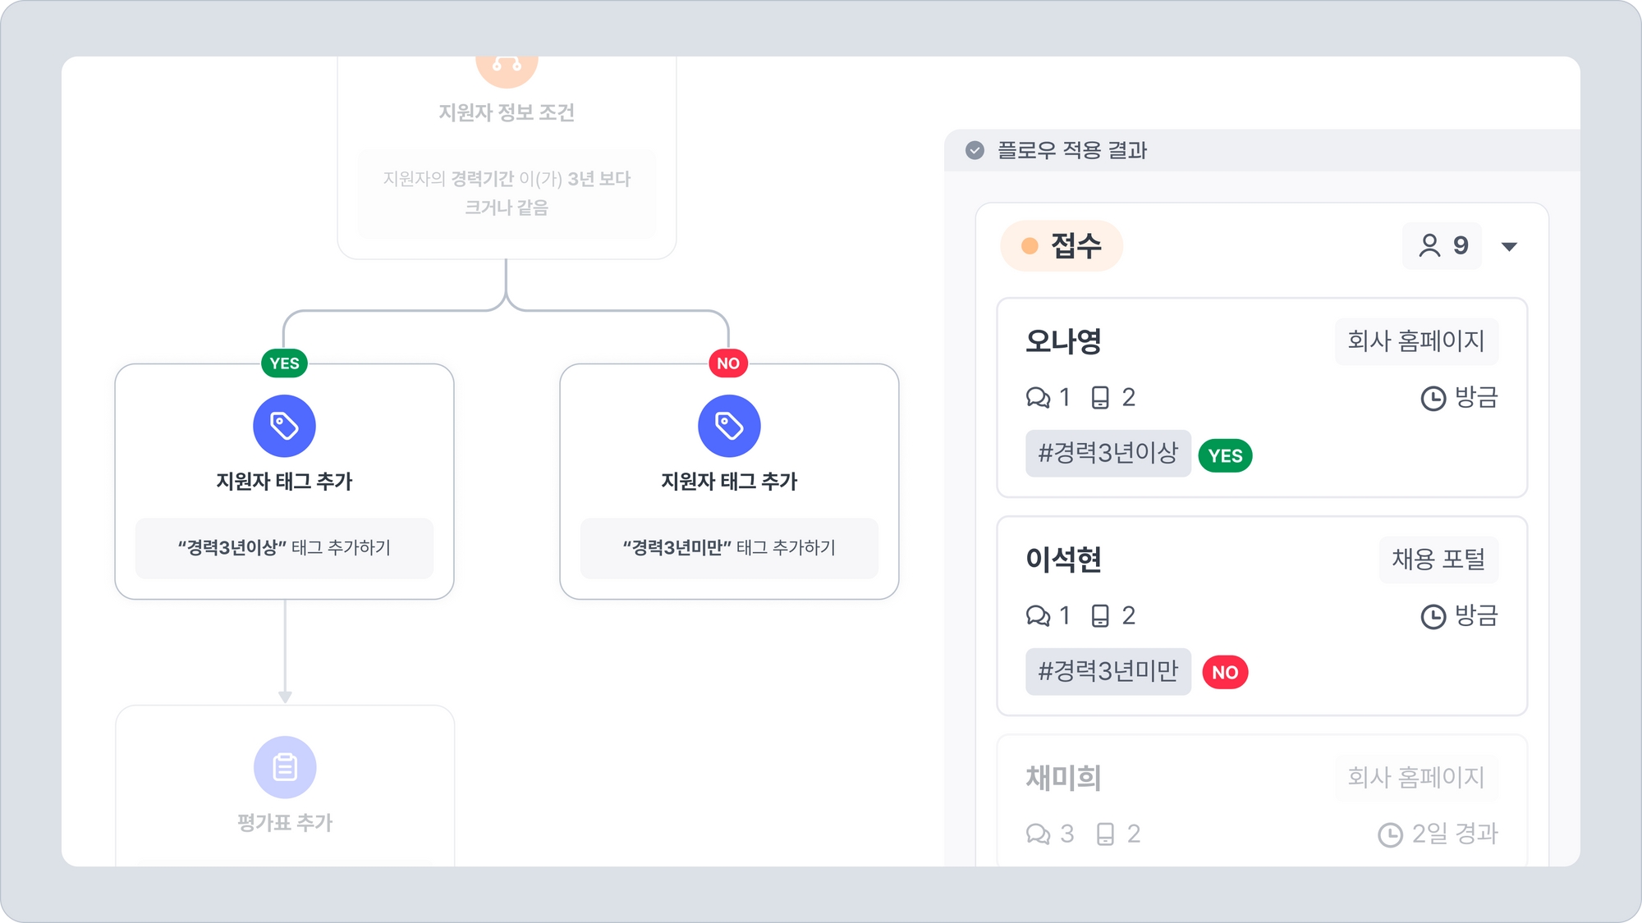Click the 플로우 적용 결과 panel header

point(1072,150)
